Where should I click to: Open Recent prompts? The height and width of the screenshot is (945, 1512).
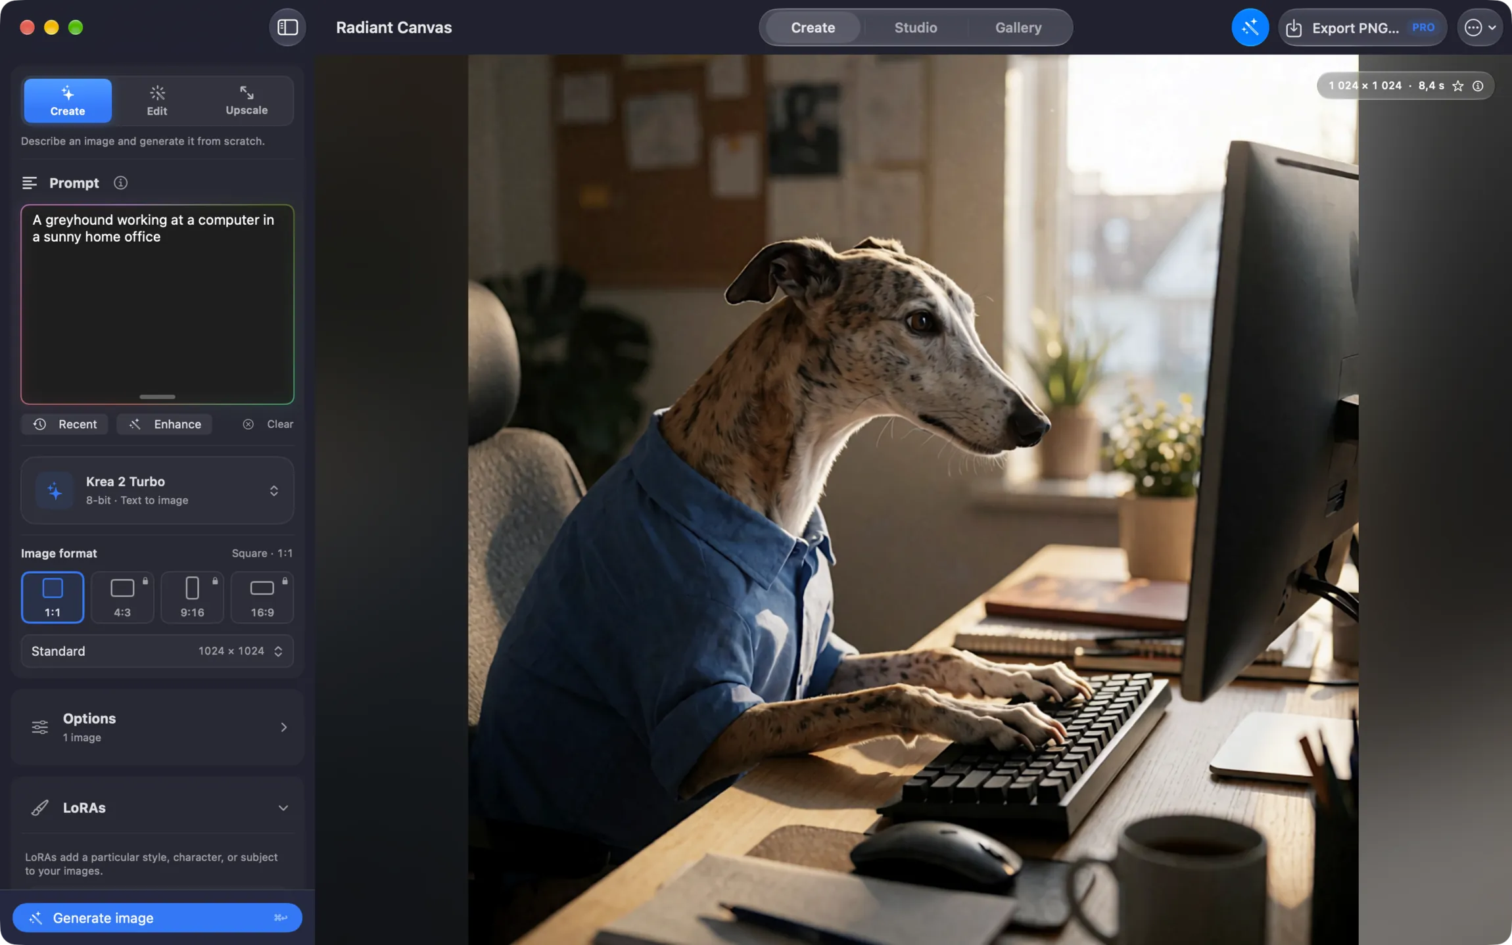click(64, 424)
